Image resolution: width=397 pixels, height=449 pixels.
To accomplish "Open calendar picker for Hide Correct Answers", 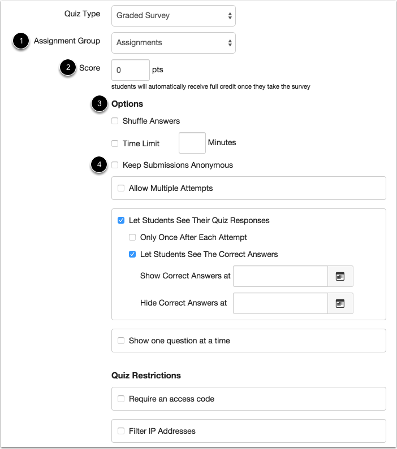I will click(340, 303).
